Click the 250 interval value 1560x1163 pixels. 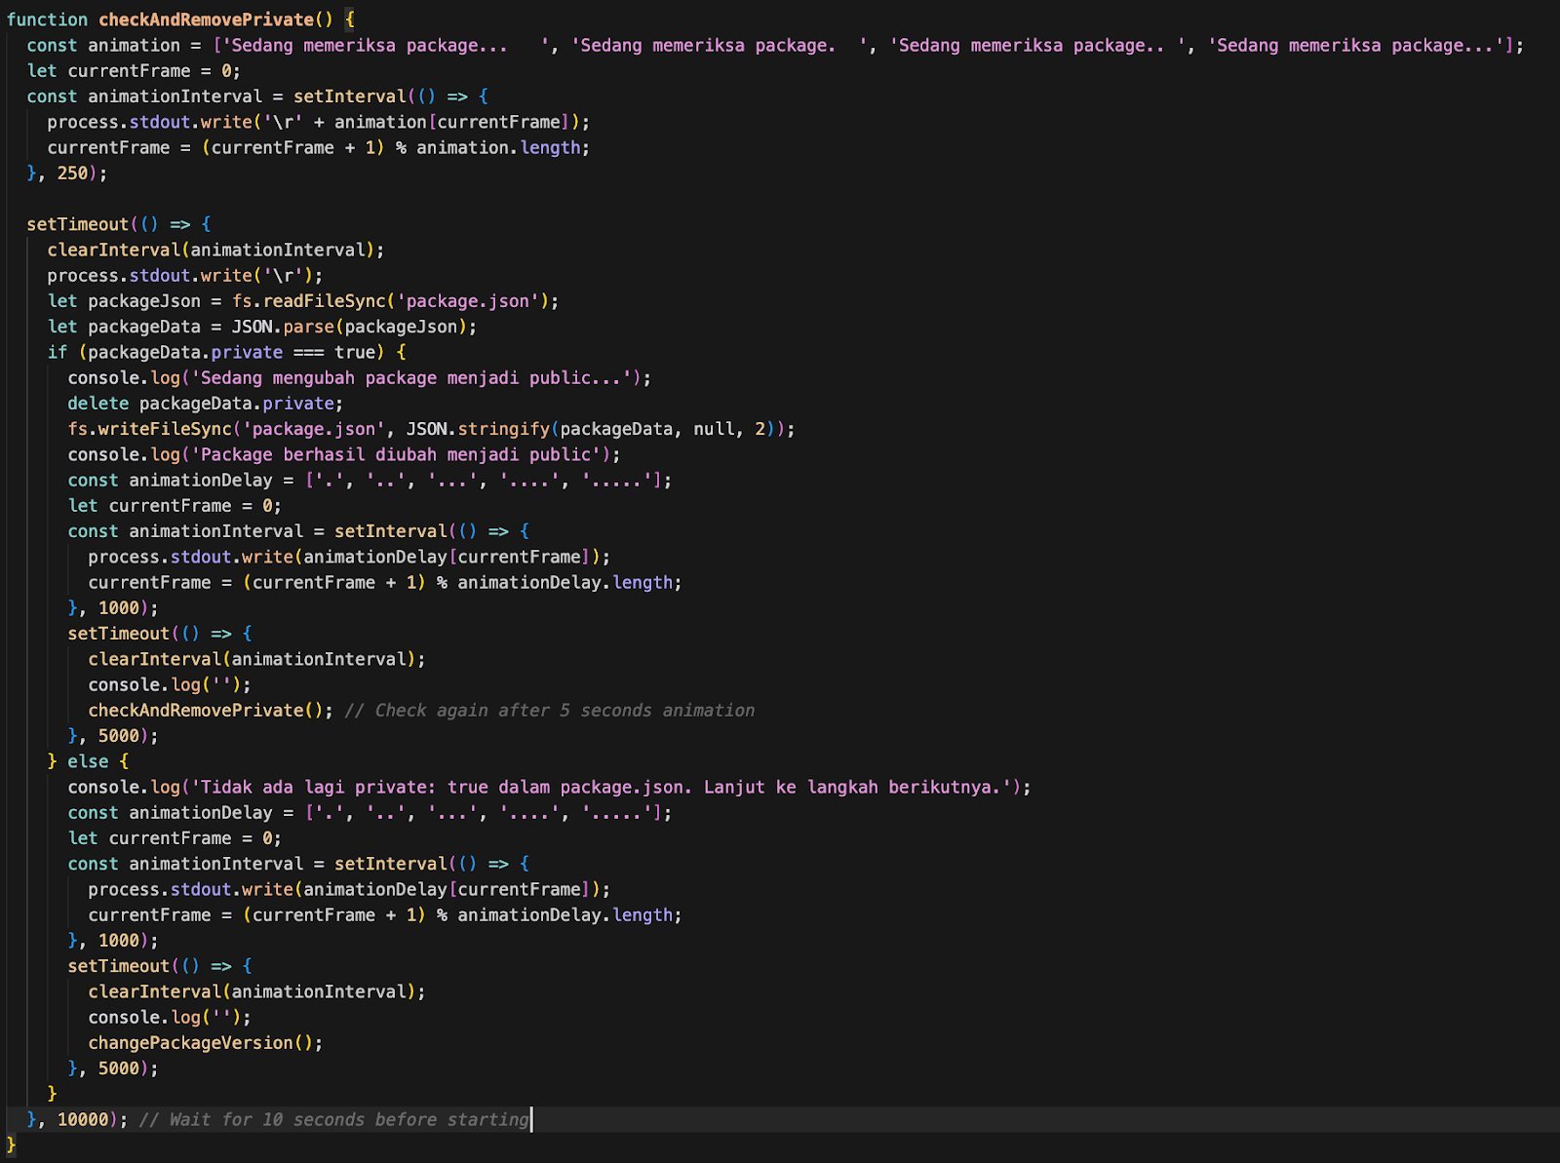(72, 174)
